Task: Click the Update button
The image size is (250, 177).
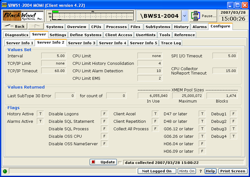Action: click(x=103, y=162)
